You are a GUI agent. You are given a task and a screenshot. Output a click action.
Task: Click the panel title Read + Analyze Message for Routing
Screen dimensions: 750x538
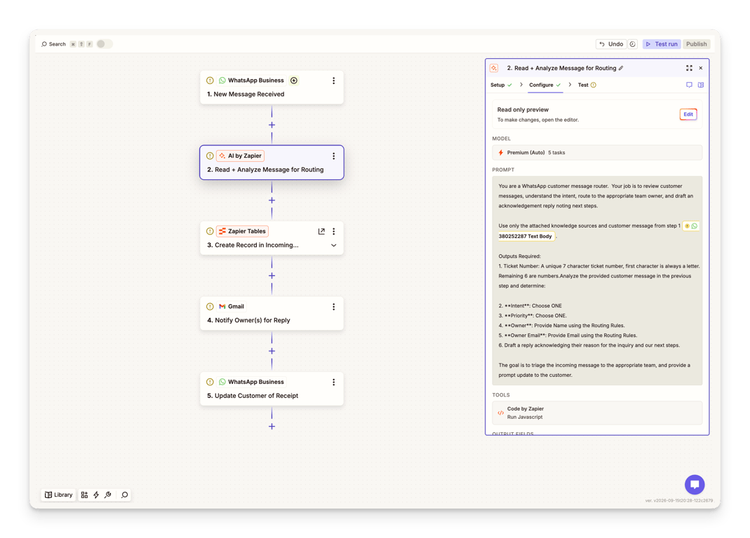561,69
